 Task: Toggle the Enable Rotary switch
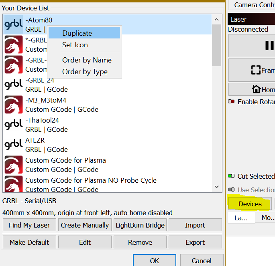click(x=231, y=102)
